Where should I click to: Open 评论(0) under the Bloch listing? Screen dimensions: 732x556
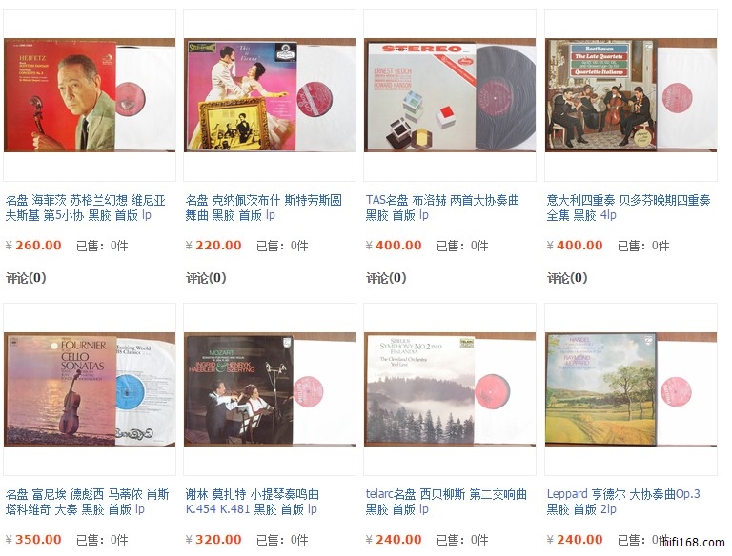click(x=386, y=278)
